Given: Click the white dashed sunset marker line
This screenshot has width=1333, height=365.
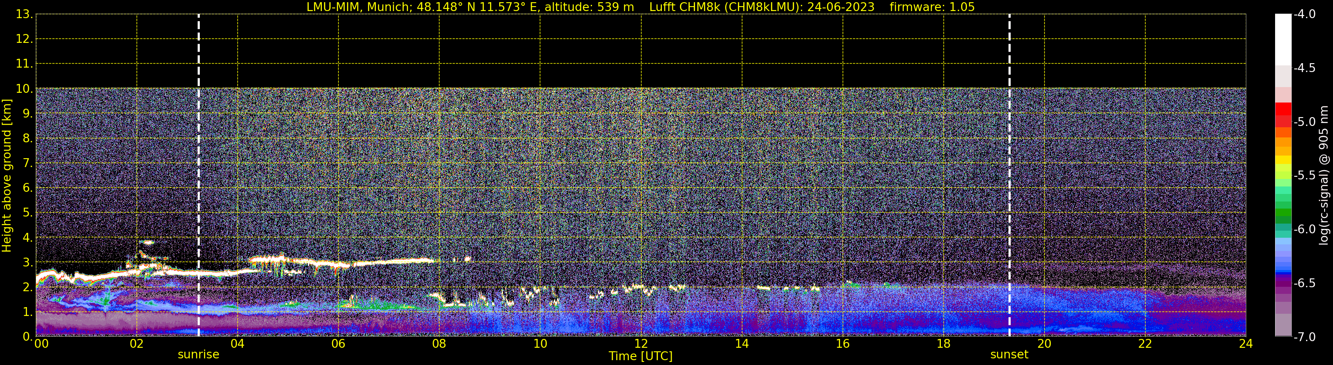Looking at the screenshot, I should 1009,175.
